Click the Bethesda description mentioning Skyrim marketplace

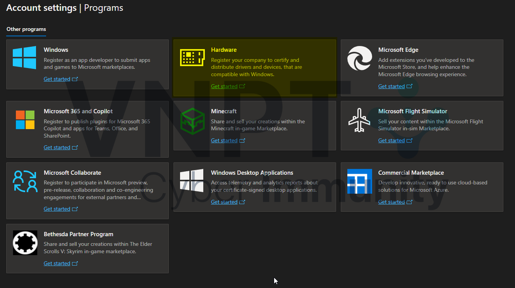tap(98, 248)
